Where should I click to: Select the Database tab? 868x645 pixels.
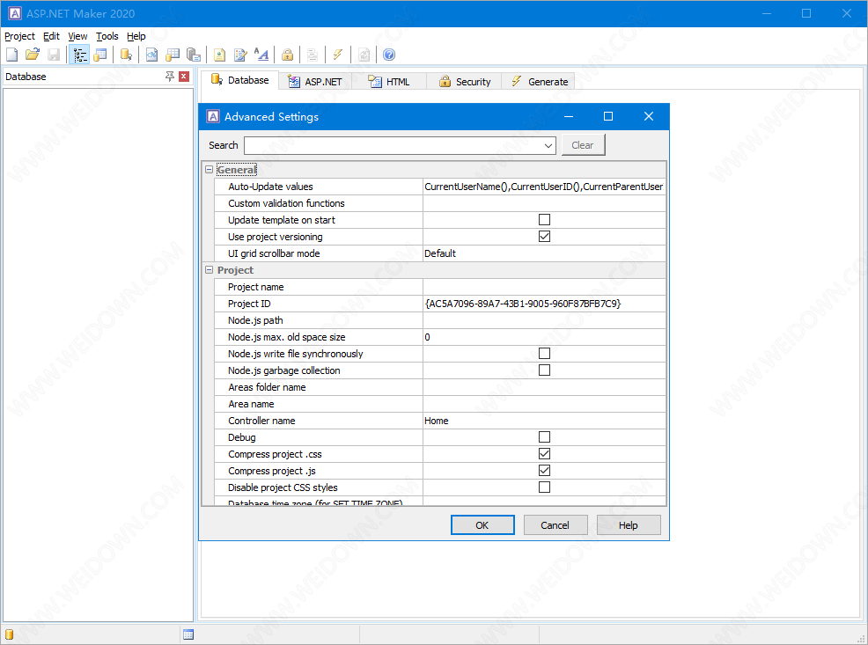click(x=239, y=80)
